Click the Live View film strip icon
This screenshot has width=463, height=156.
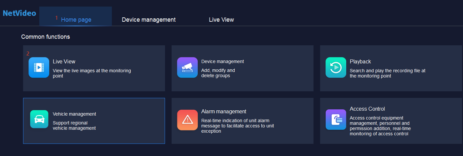click(x=39, y=68)
